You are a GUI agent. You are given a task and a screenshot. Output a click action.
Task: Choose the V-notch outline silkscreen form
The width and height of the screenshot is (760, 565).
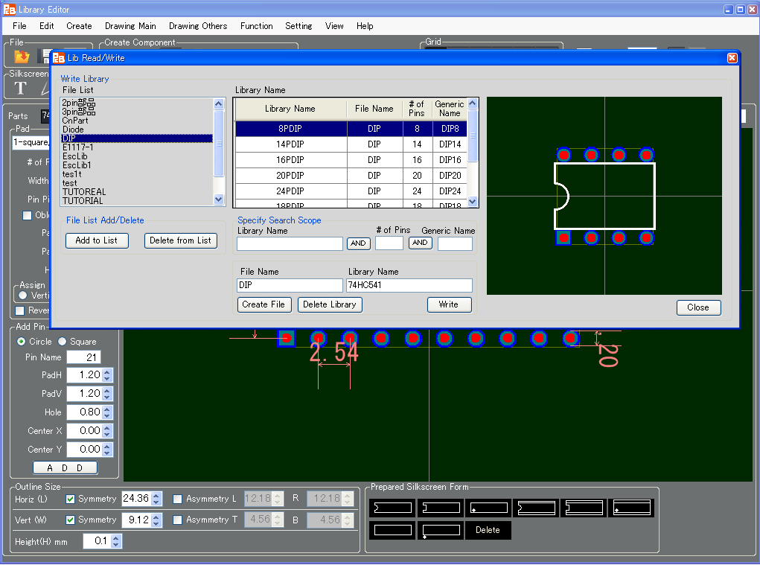point(392,508)
